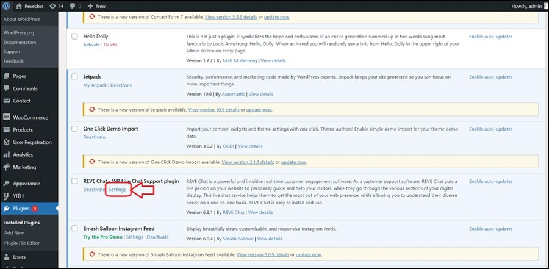Screen dimensions: 549x269
Task: Activate the Hello Dolly plugin
Action: click(91, 45)
